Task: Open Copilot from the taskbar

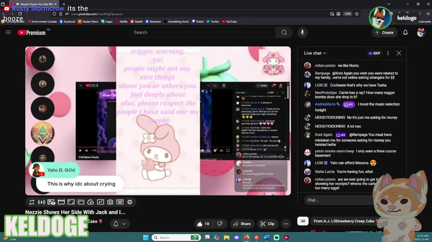Action: click(x=217, y=237)
